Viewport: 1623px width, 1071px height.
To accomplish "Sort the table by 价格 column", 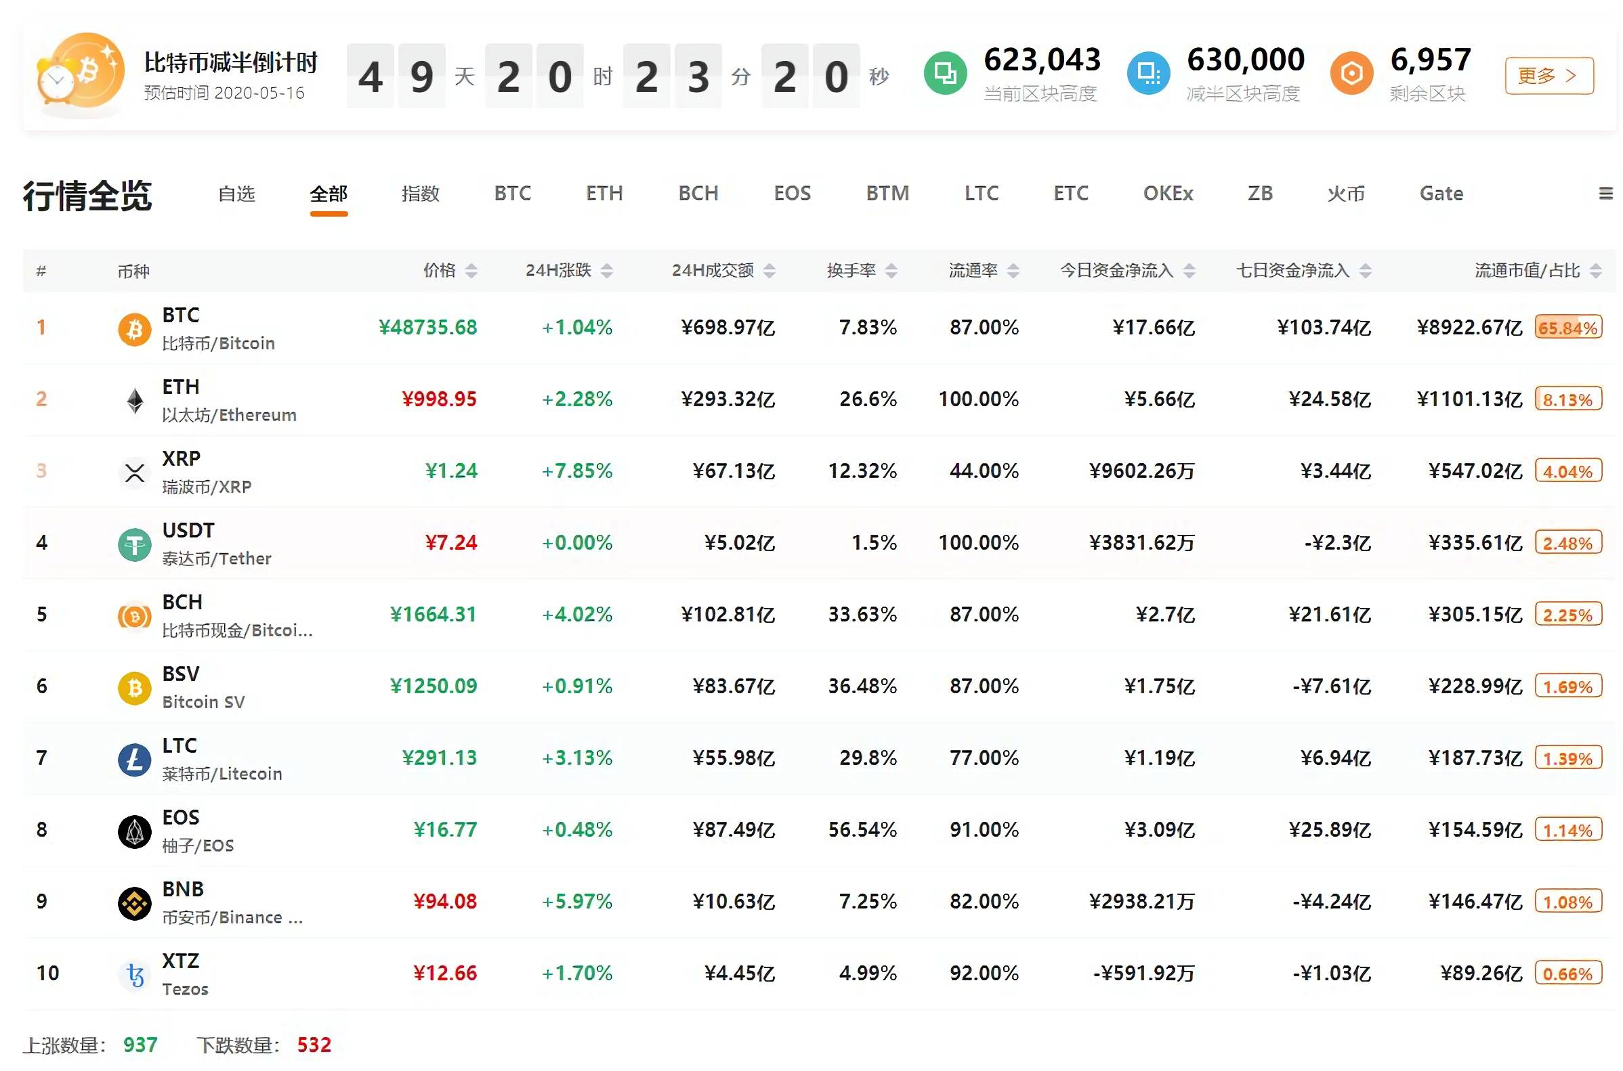I will pyautogui.click(x=471, y=271).
